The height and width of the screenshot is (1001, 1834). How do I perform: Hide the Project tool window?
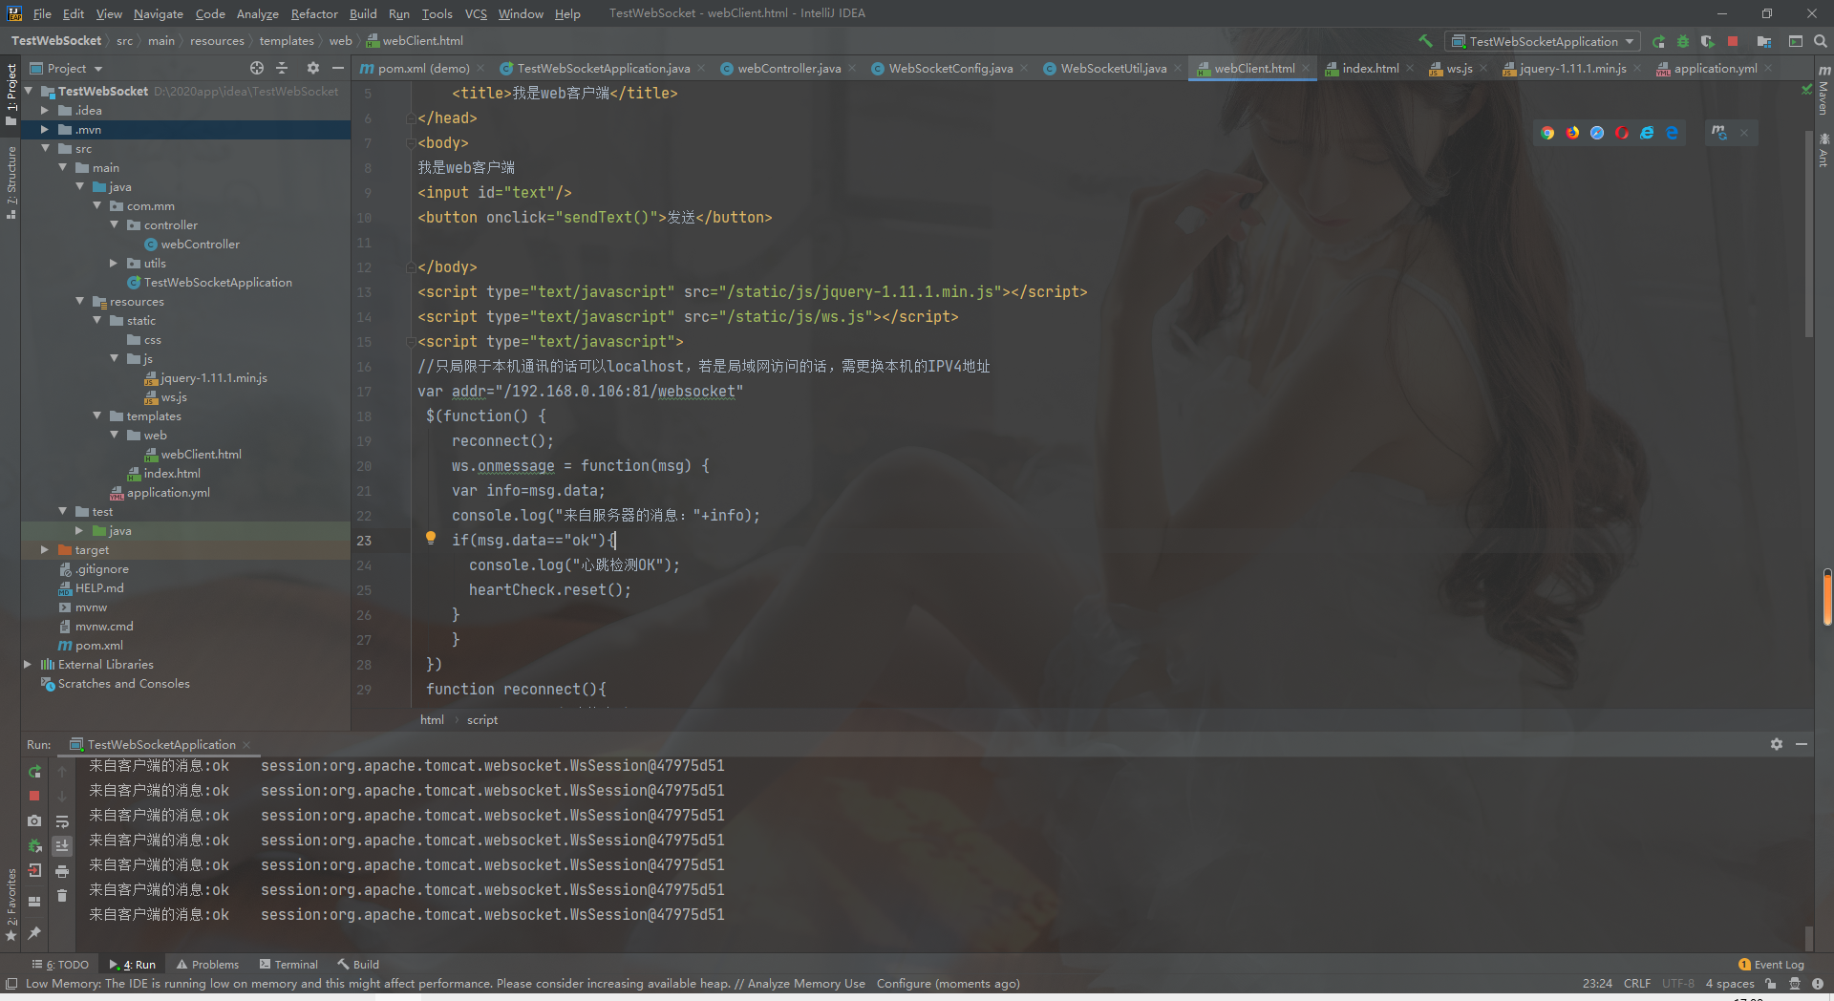(x=337, y=68)
